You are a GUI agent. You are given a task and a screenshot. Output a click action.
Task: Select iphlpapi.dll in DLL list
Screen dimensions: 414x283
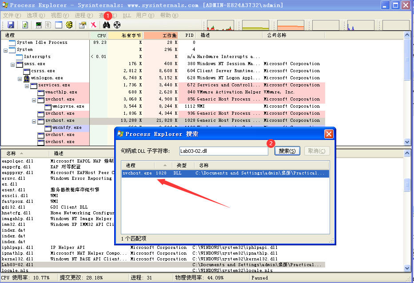[163, 248]
